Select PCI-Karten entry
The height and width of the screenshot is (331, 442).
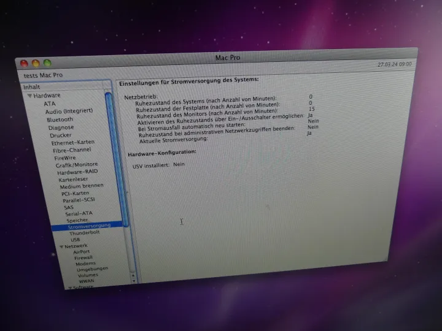click(x=76, y=193)
